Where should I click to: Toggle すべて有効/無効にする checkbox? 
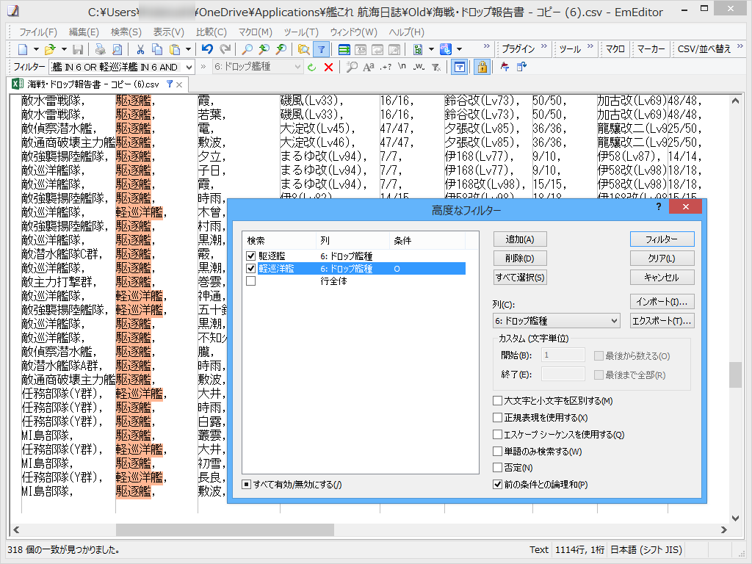[247, 485]
